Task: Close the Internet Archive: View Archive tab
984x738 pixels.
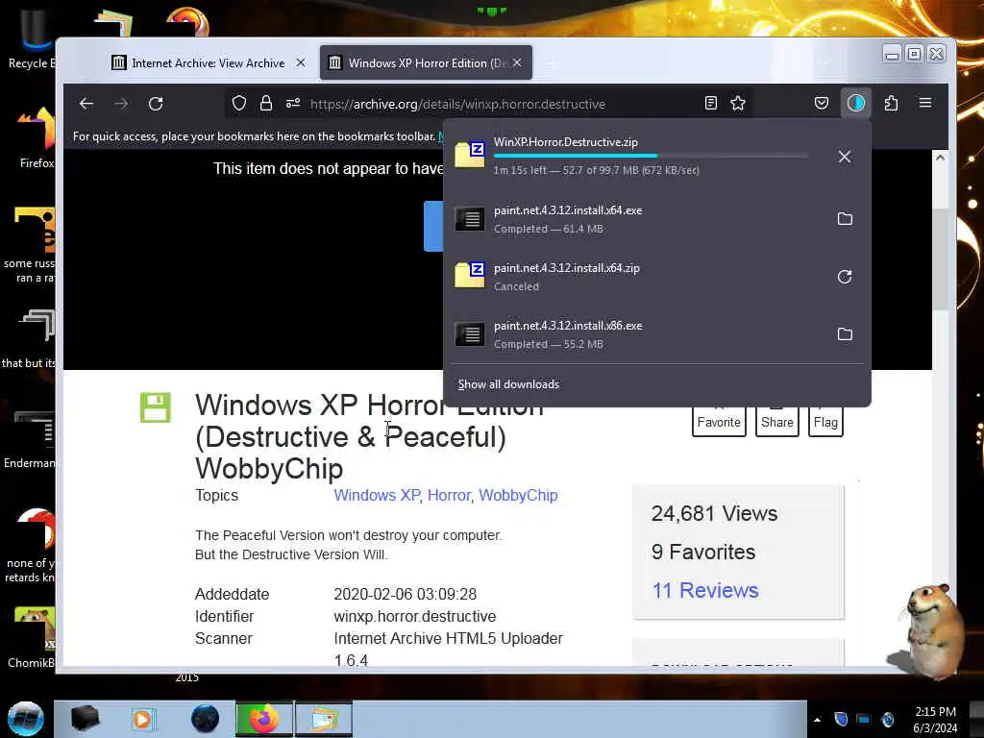Action: pos(301,62)
